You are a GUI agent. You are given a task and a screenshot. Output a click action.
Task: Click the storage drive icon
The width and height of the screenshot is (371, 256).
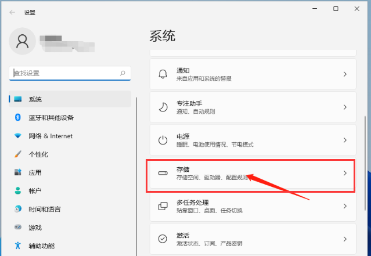coord(163,173)
